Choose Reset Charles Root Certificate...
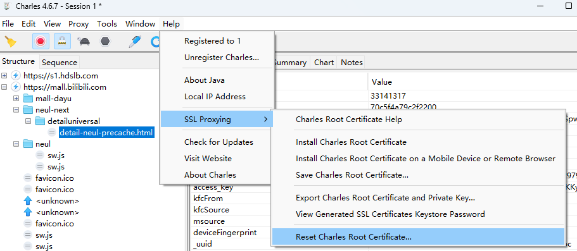This screenshot has width=577, height=251. point(418,237)
